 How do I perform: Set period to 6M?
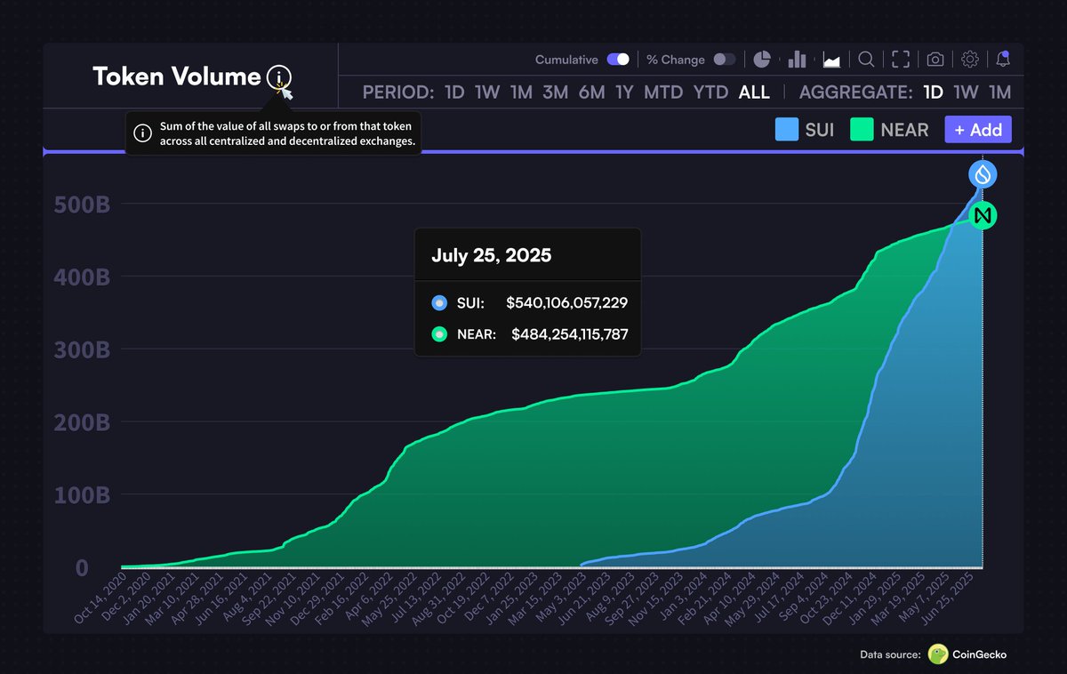click(591, 92)
